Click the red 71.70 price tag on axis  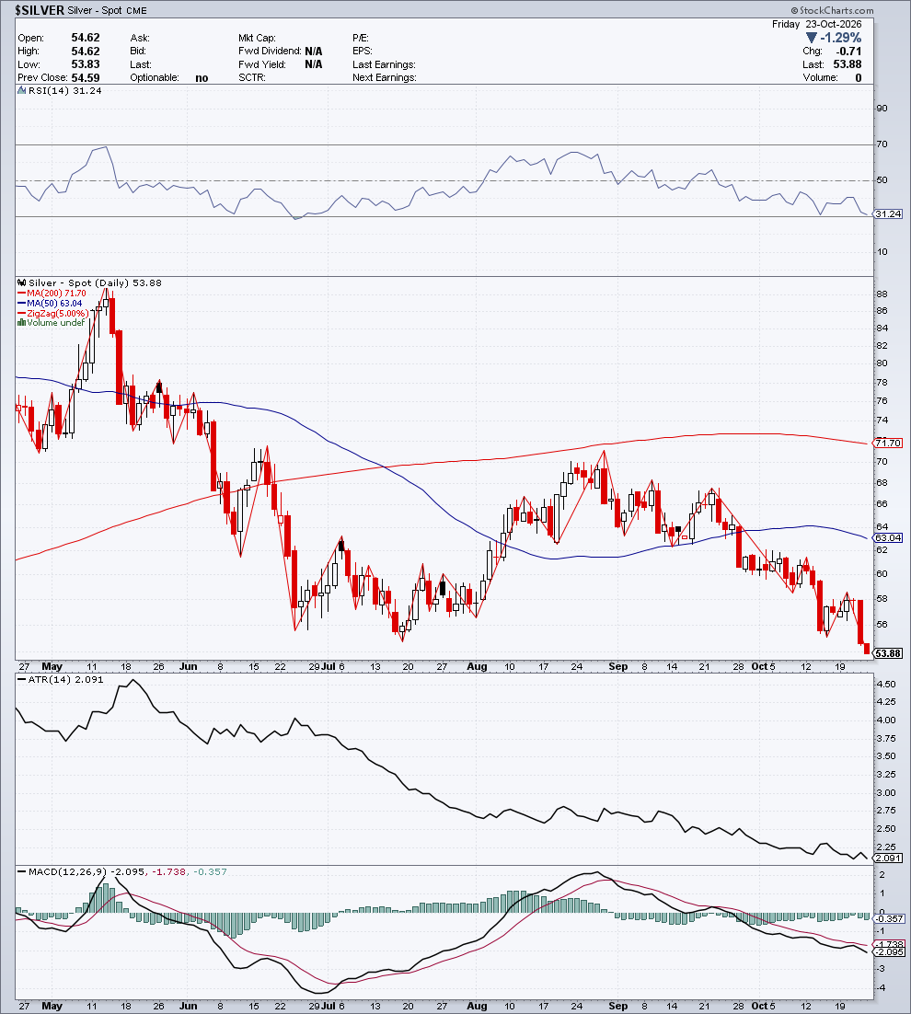point(888,443)
